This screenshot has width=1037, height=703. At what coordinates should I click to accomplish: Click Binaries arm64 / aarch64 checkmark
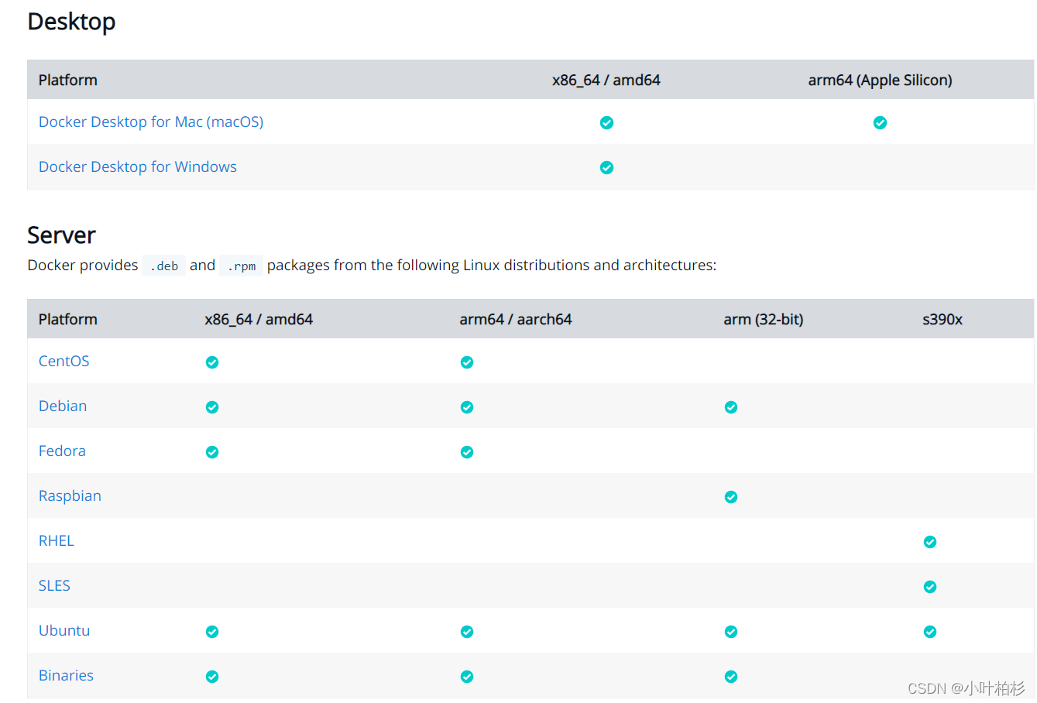click(467, 677)
